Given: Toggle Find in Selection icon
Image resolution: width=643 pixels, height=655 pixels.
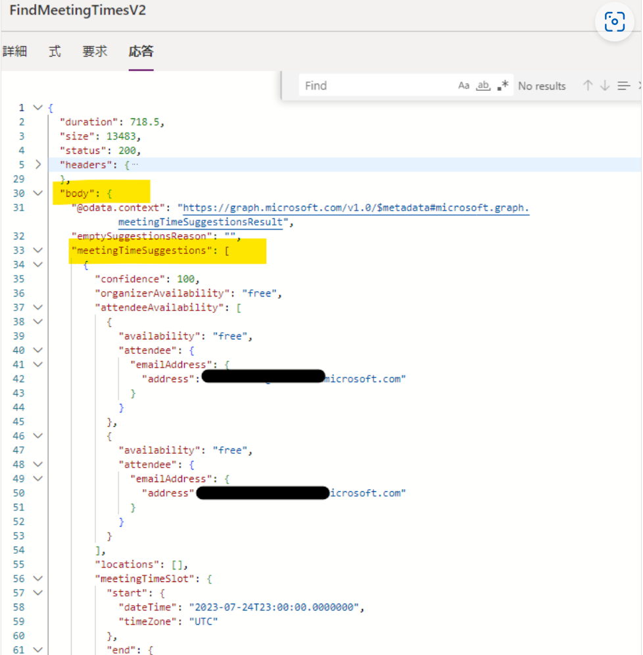Looking at the screenshot, I should pyautogui.click(x=624, y=85).
